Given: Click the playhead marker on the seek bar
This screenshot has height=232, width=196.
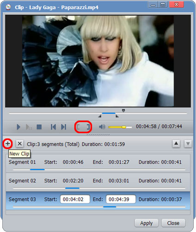Looking at the screenshot, I should coord(123,110).
